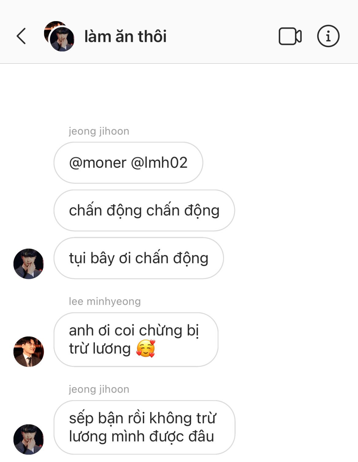Tap the @lmh02 mention
This screenshot has height=462, width=358.
coord(159,163)
